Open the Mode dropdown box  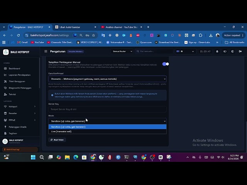(107, 121)
